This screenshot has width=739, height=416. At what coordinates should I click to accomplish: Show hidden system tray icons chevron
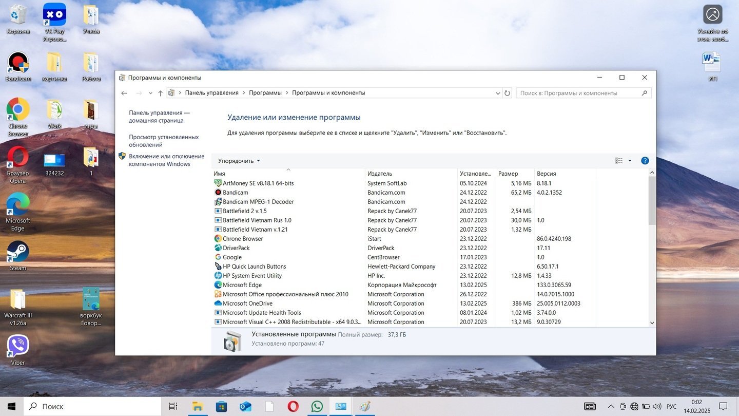[x=611, y=406]
